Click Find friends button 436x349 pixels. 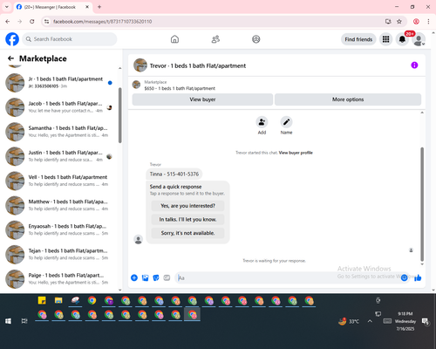point(358,39)
